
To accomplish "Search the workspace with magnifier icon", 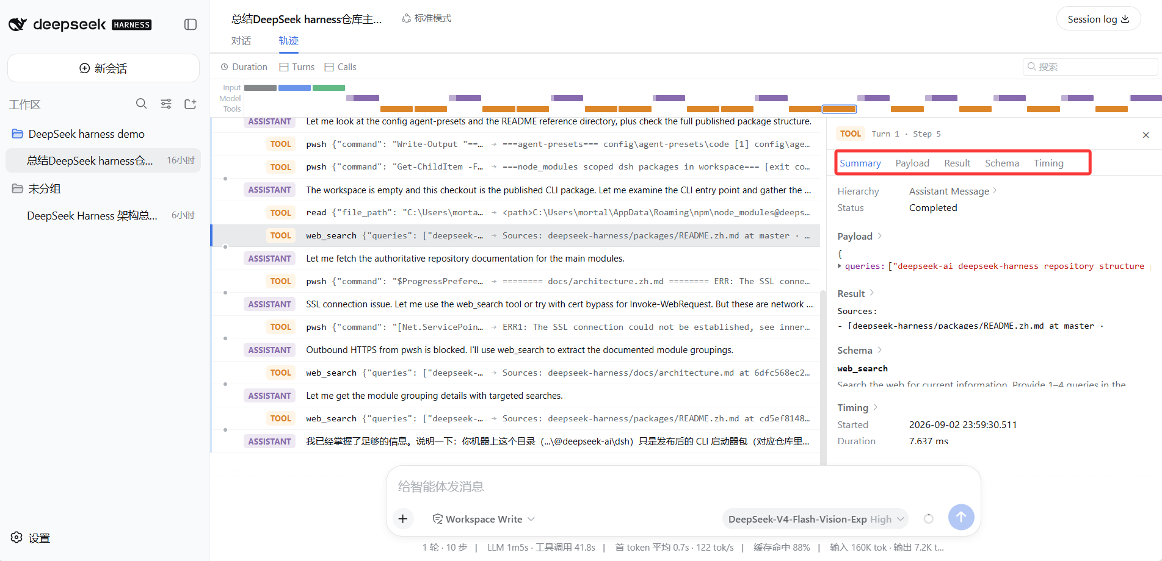I will [x=141, y=104].
